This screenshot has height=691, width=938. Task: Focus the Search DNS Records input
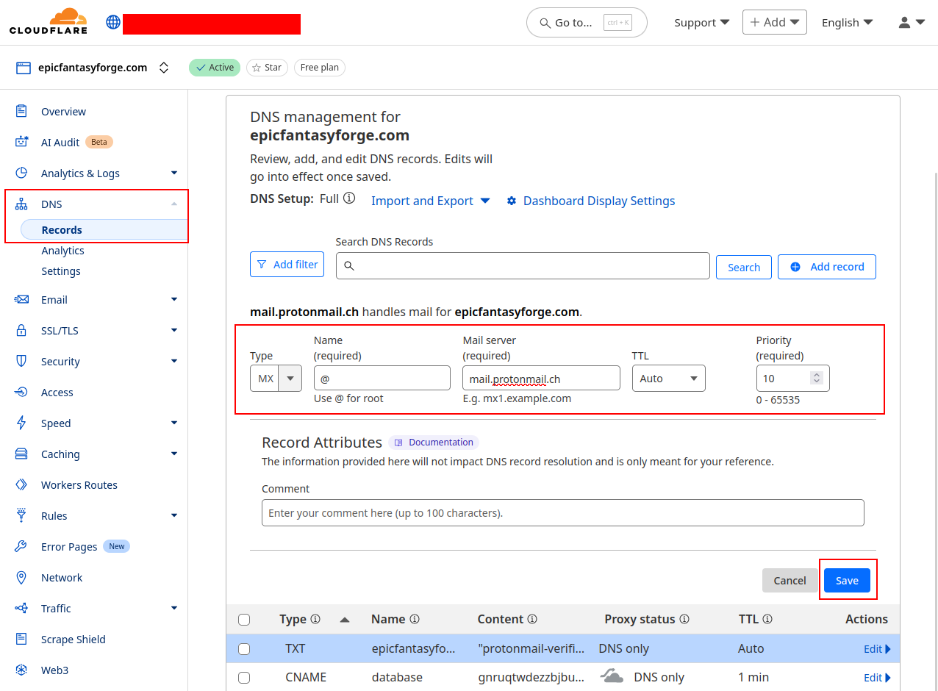click(x=523, y=265)
